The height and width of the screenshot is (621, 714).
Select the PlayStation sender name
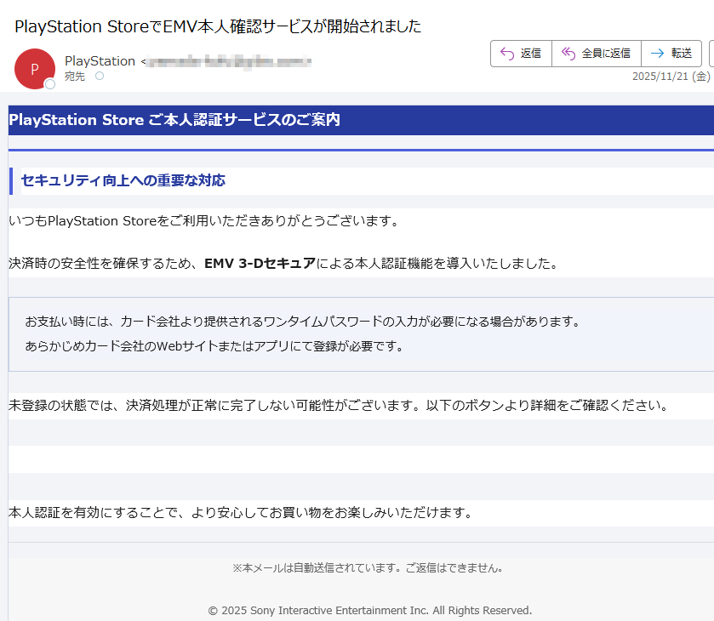click(x=100, y=61)
